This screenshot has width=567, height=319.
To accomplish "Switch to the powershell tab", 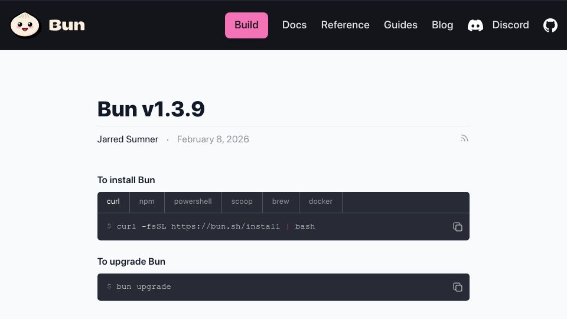I will click(193, 201).
